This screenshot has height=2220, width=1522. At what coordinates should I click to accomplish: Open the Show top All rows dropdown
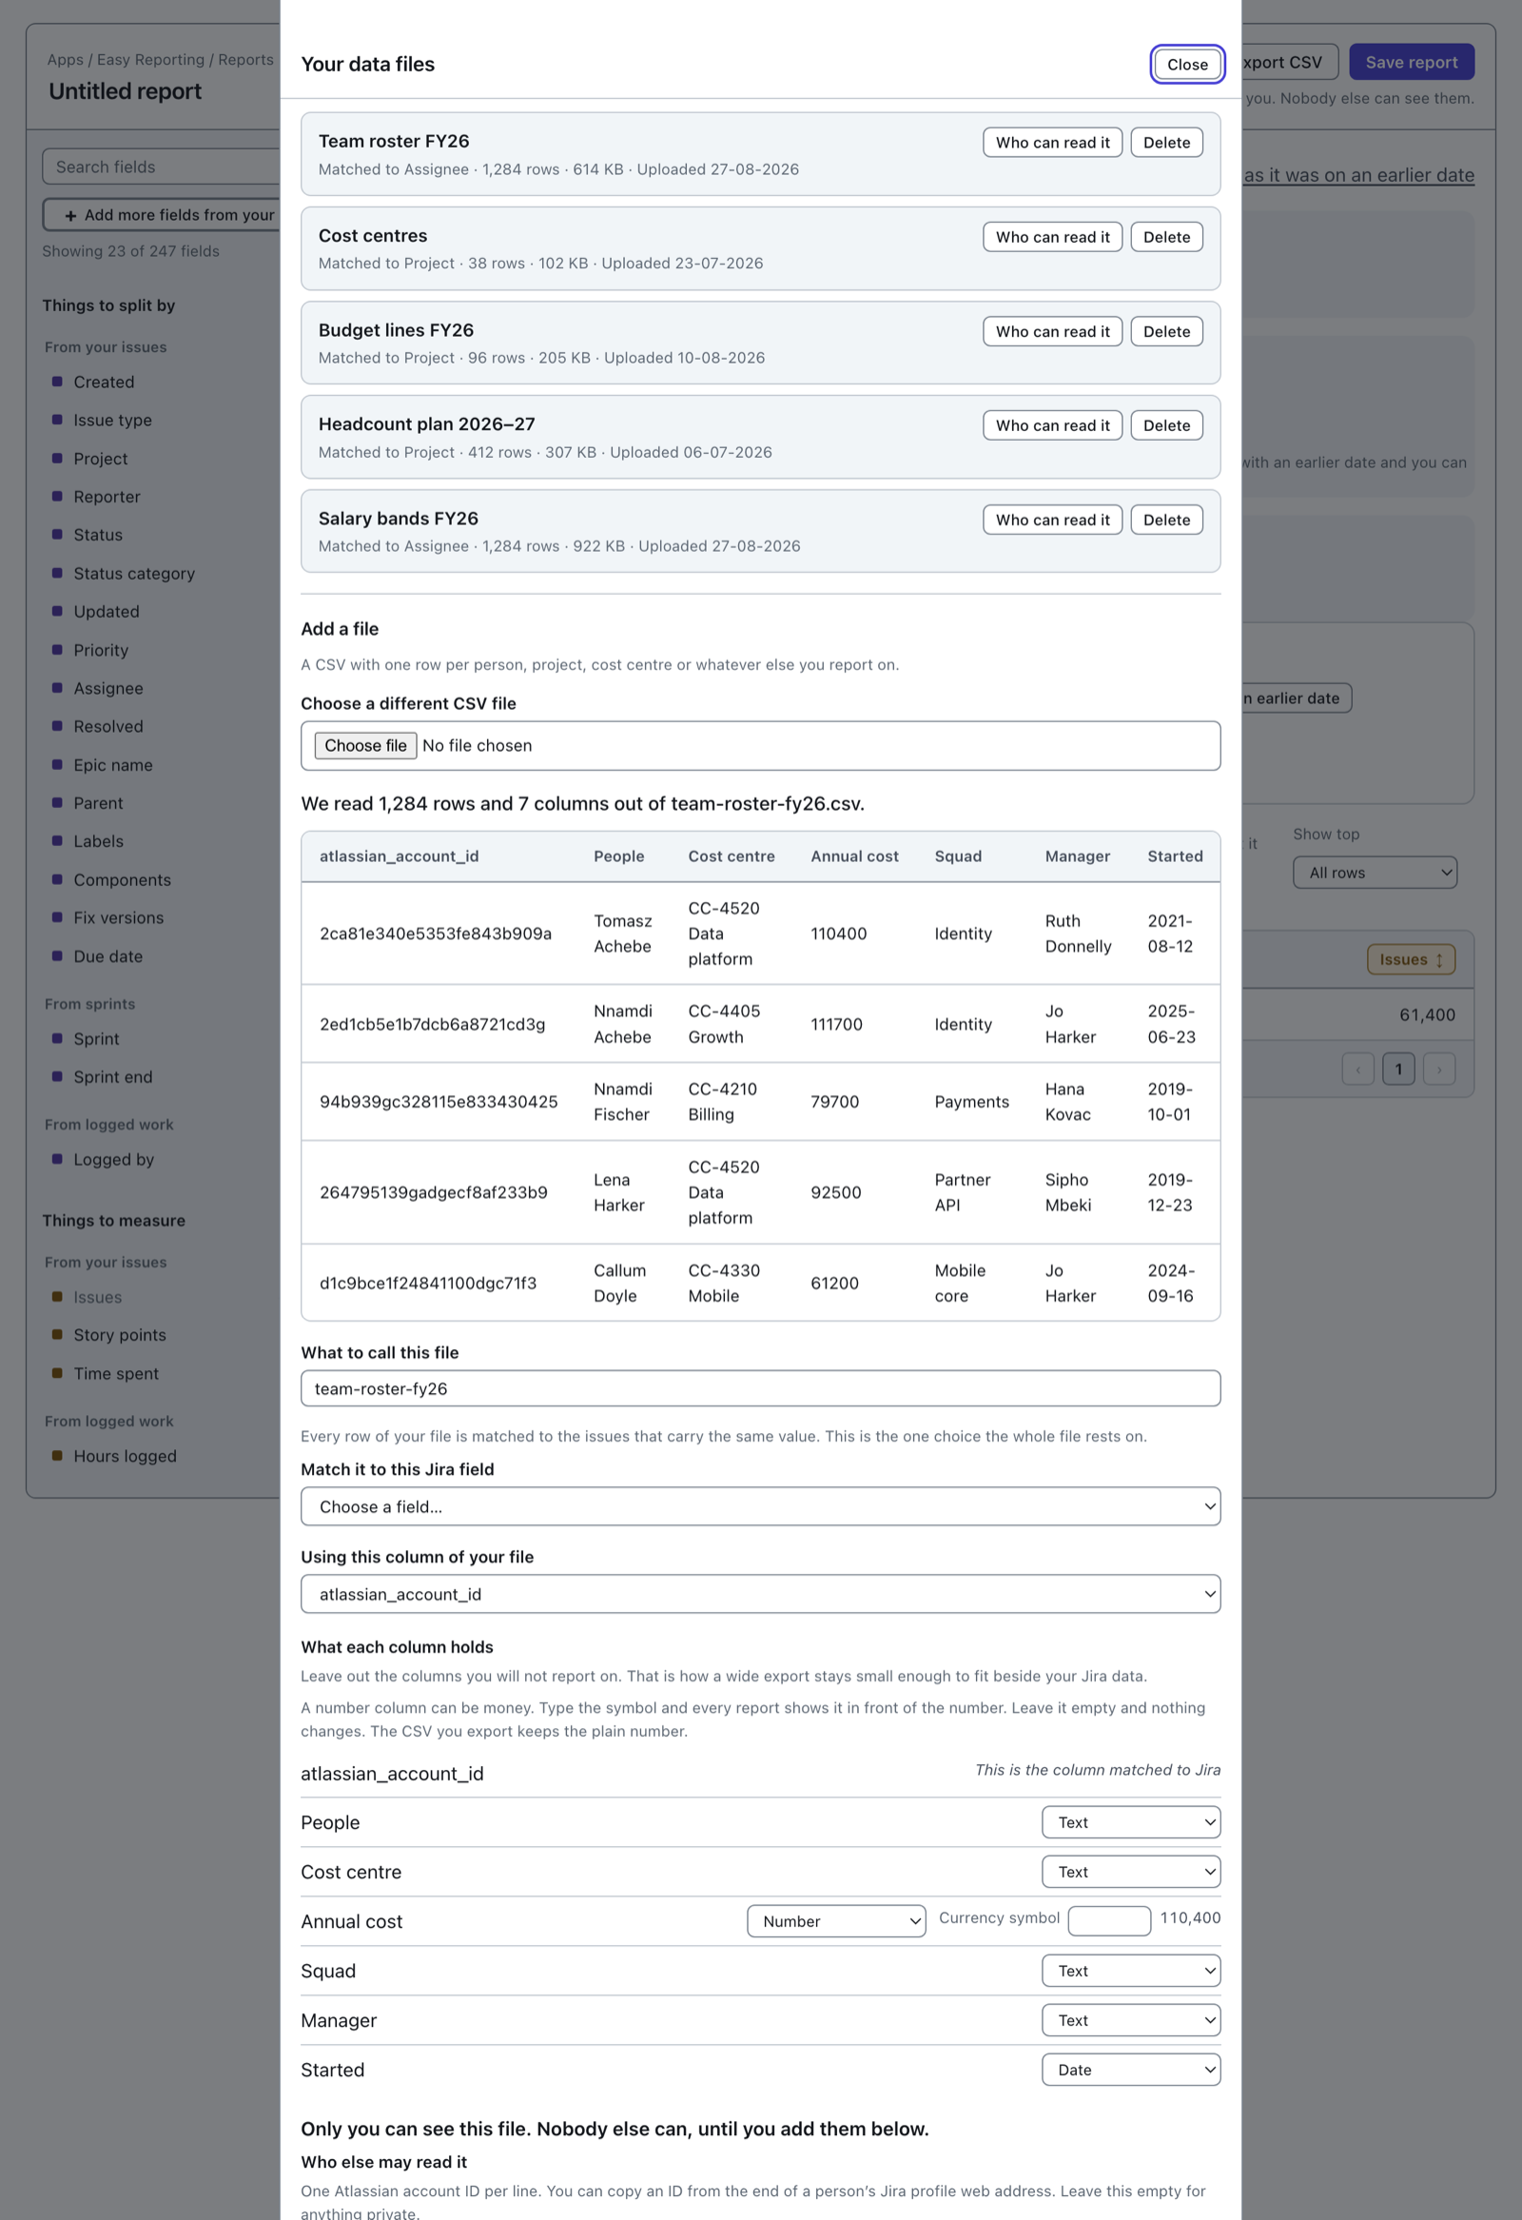click(1375, 874)
